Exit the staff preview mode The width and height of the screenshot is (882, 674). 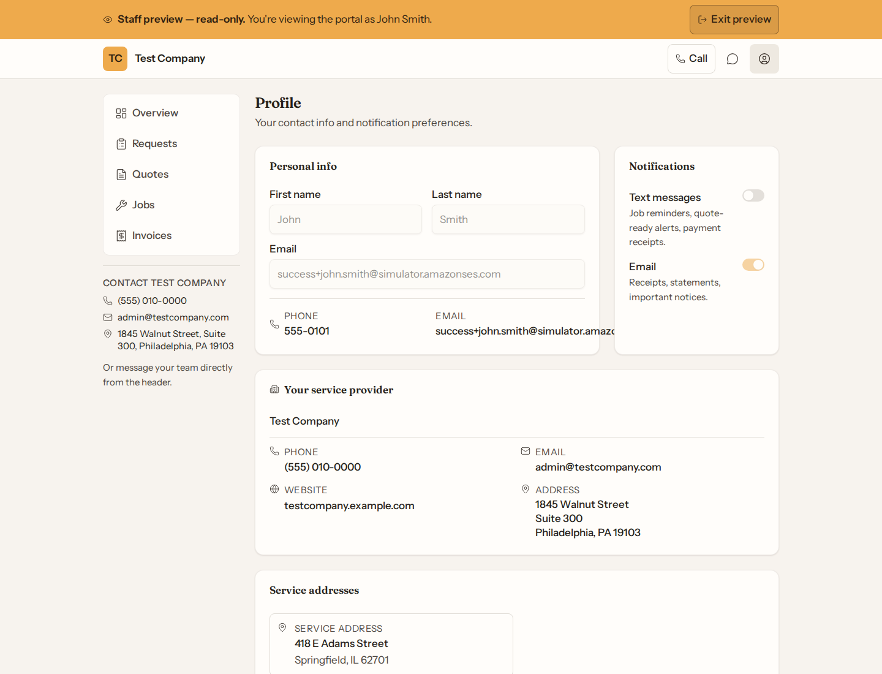click(734, 20)
